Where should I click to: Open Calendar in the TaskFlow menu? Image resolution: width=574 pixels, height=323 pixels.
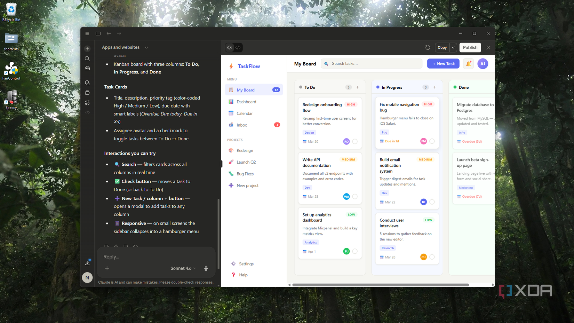tap(254, 113)
